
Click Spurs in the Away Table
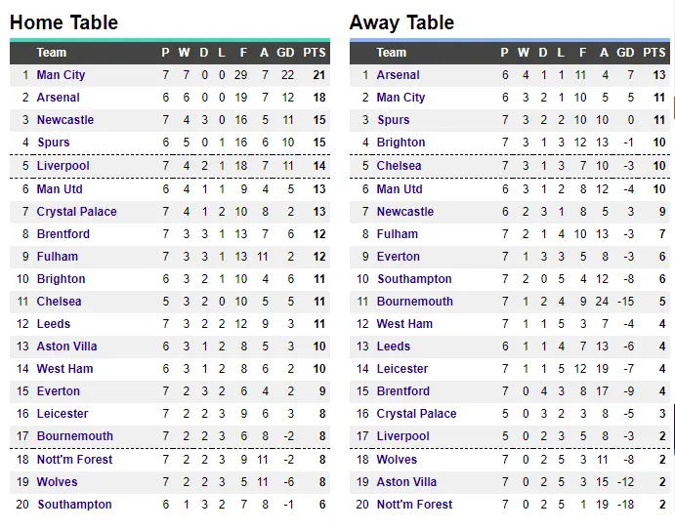pos(393,120)
